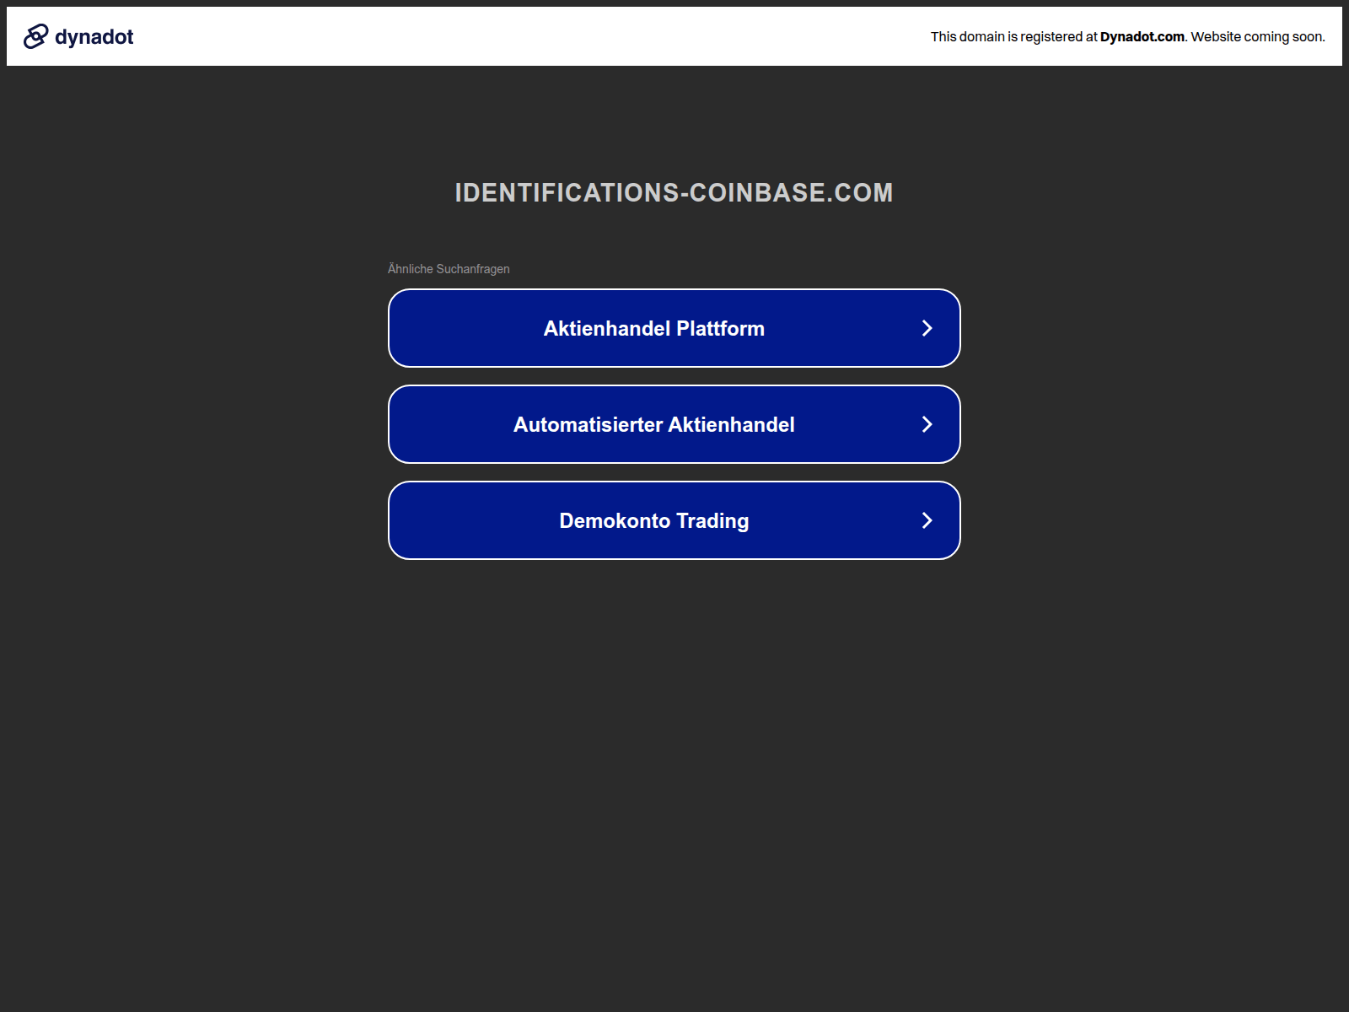This screenshot has width=1349, height=1012.
Task: Click the chevron arrow beside Demokonto Trading
Action: point(927,520)
